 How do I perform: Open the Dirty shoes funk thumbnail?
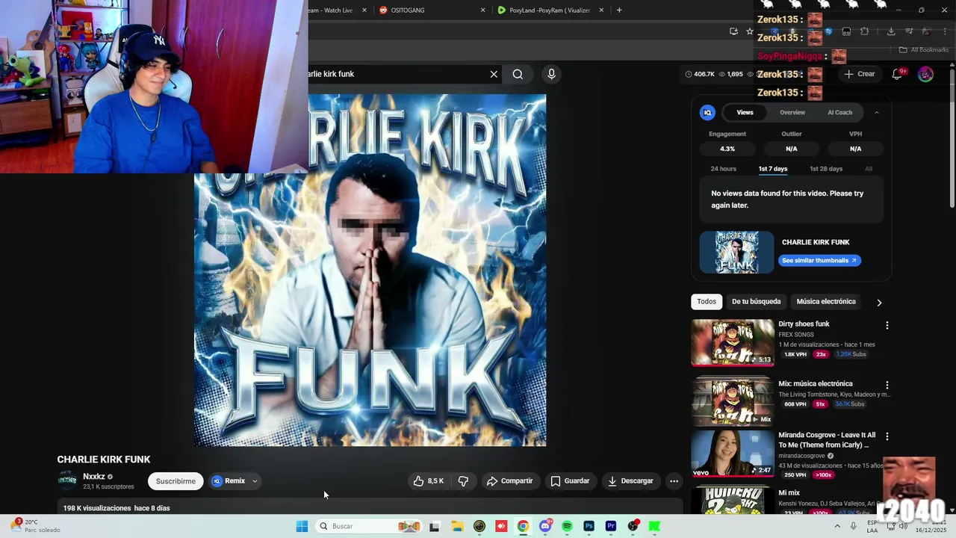(x=733, y=342)
